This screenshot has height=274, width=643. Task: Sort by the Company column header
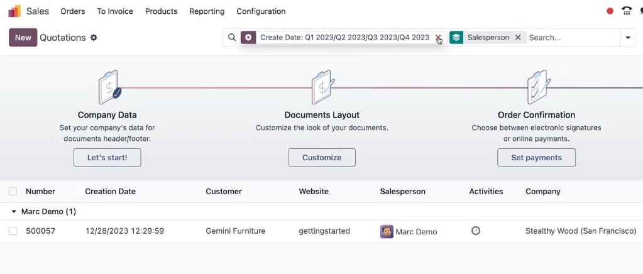pyautogui.click(x=543, y=192)
